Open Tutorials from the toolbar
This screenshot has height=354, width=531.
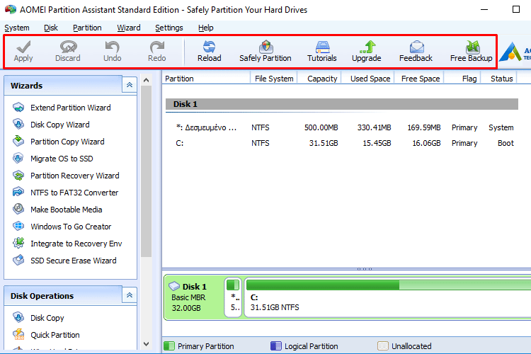pos(321,52)
